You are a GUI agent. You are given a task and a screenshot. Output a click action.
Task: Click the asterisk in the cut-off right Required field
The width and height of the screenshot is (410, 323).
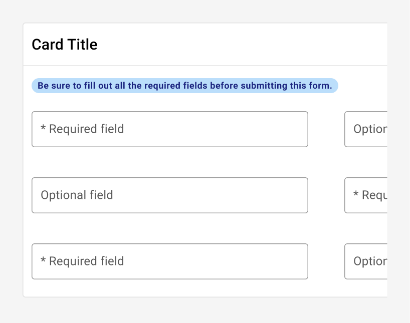point(356,194)
